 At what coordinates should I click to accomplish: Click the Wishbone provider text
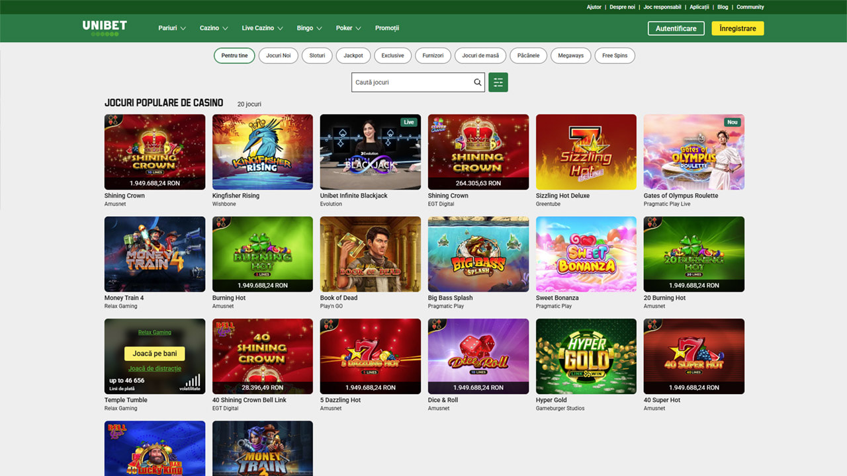point(224,204)
